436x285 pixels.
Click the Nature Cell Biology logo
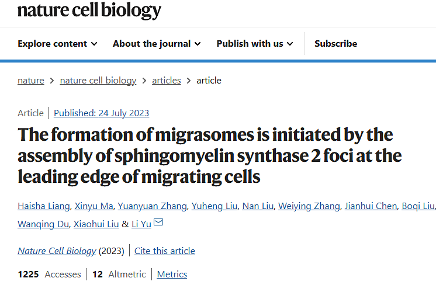(89, 11)
